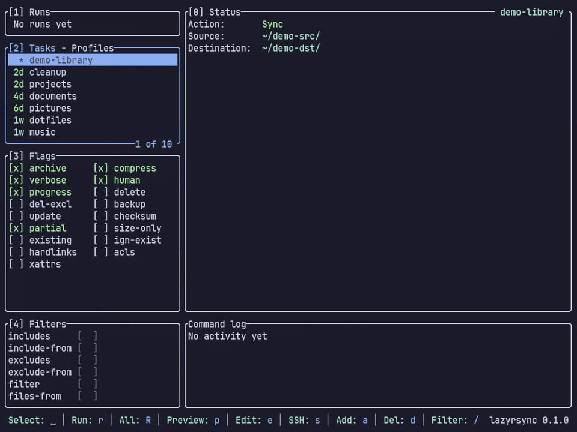Enable the delete flag
The width and height of the screenshot is (577, 432).
(x=101, y=193)
